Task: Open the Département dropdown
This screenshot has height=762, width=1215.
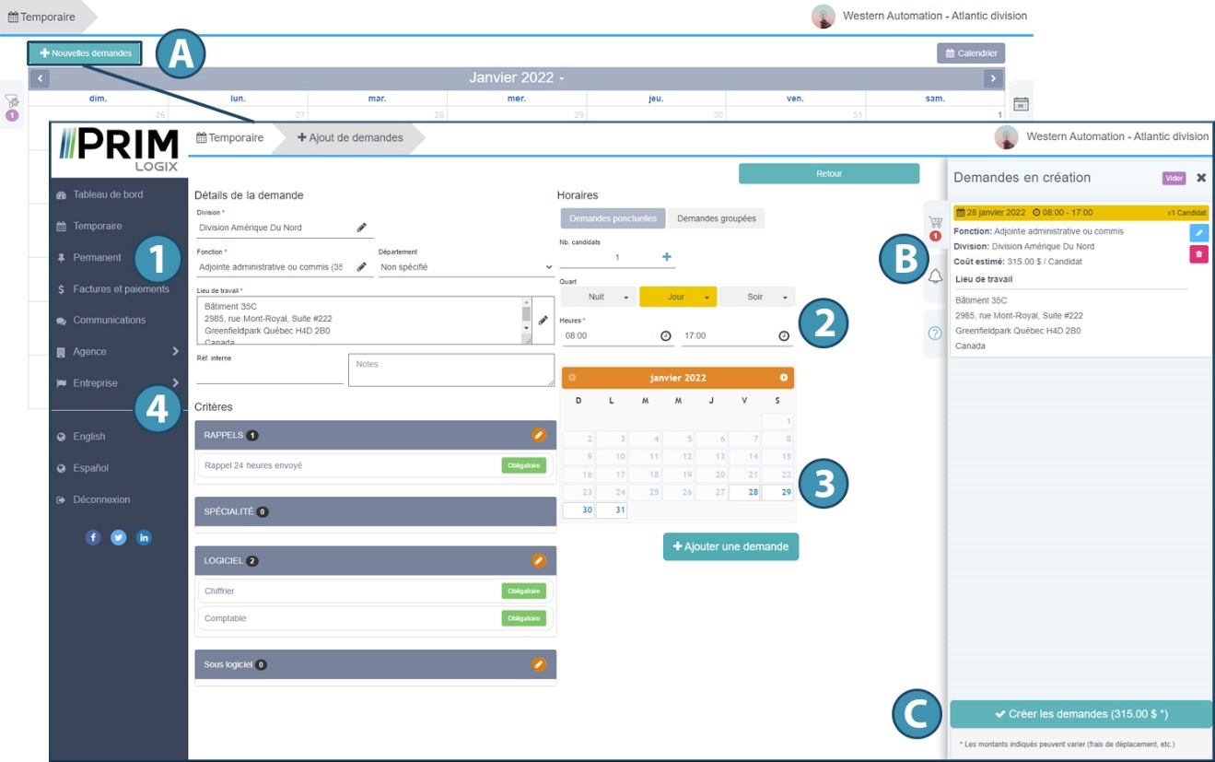Action: tap(466, 267)
